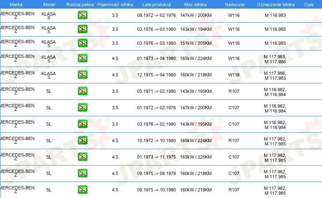Select fuel icon in 01.1973 -> 11.1975 row
Screen dimensions: 322x198
pos(82,157)
